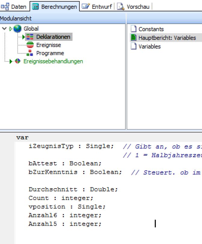Click the Programme blocks icon
Image resolution: width=202 pixels, height=244 pixels.
[x=30, y=53]
